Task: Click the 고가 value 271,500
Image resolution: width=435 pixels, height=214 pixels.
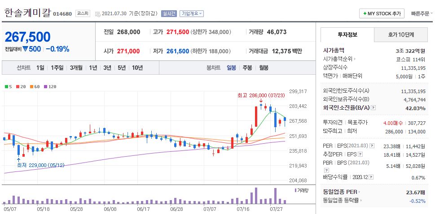Action: pos(178,32)
